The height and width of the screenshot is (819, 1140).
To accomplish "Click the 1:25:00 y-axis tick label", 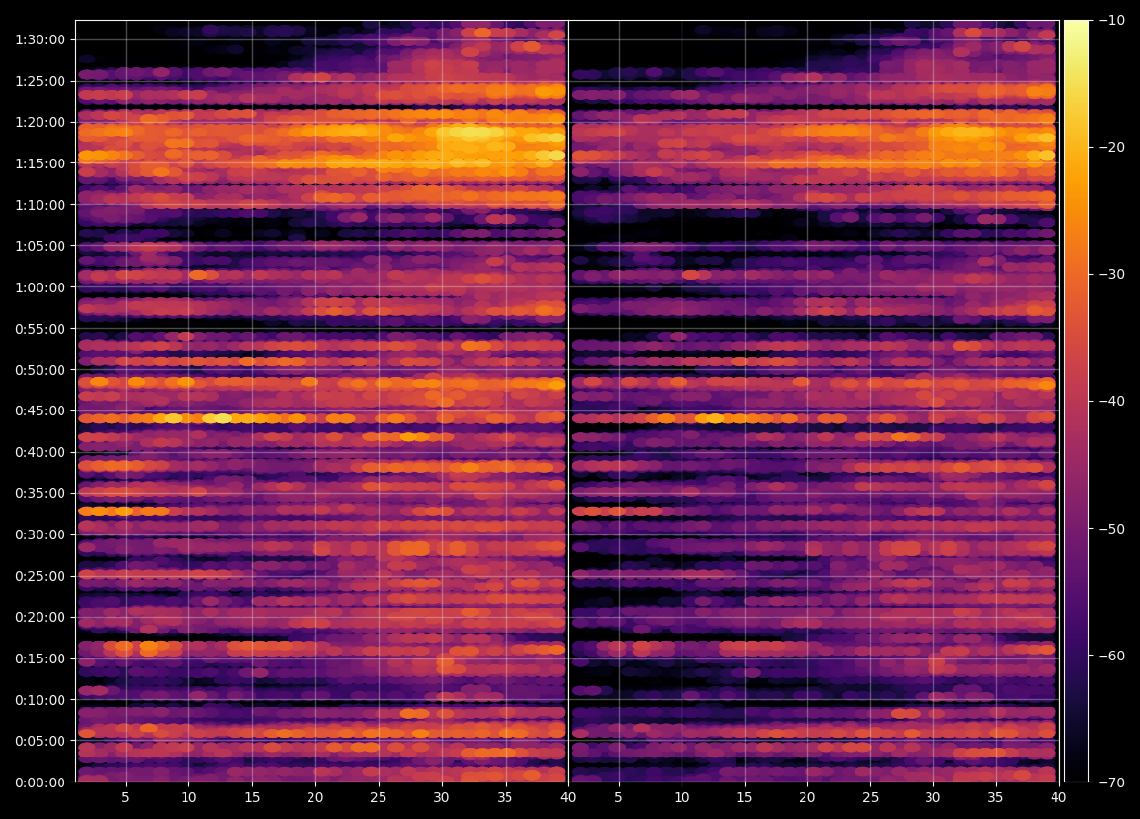I will [40, 81].
